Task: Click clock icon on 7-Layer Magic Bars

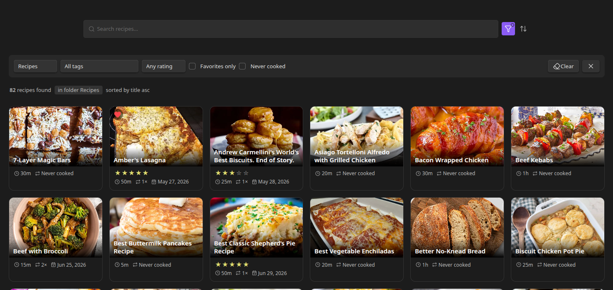Action: coord(16,174)
